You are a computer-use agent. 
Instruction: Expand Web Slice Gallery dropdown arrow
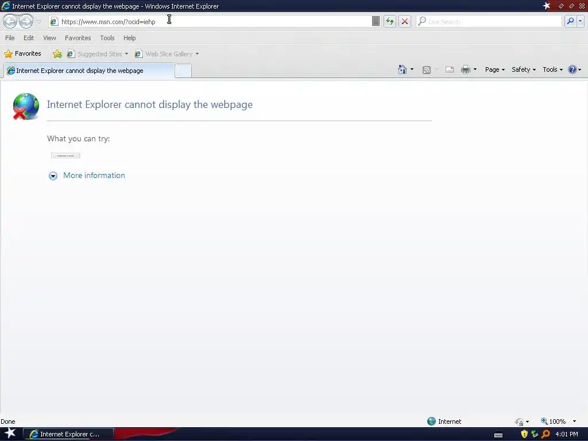(x=198, y=54)
